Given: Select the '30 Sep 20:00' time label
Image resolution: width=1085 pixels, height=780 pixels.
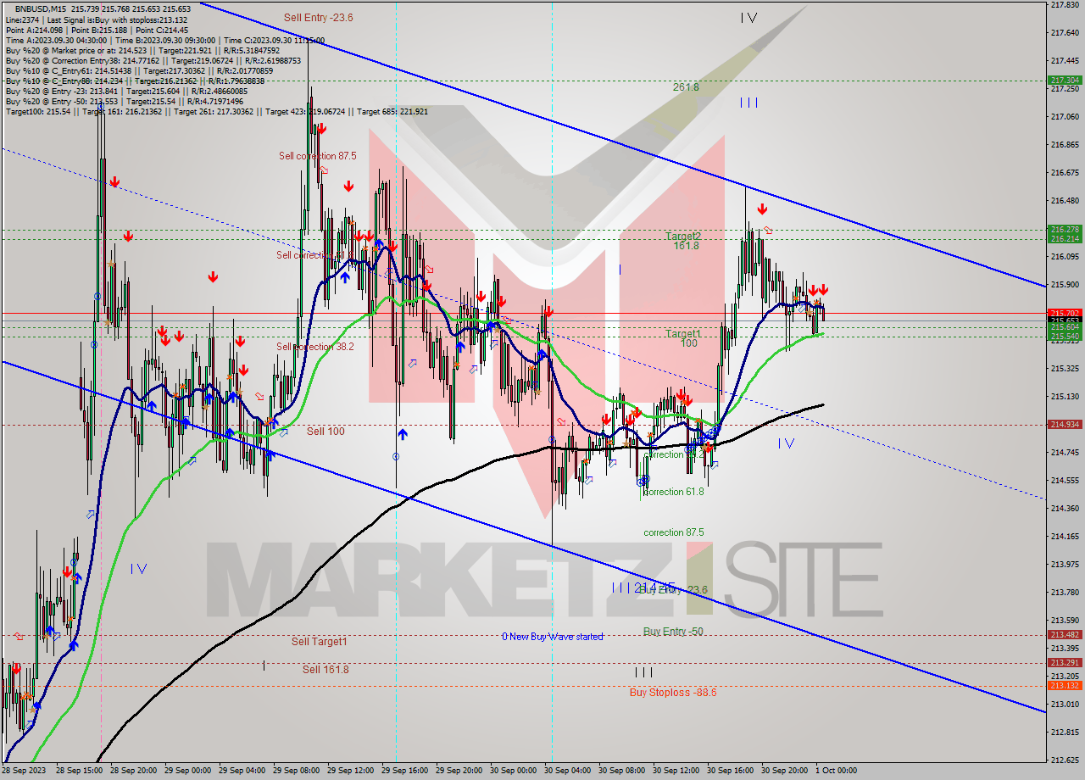Looking at the screenshot, I should coord(785,771).
